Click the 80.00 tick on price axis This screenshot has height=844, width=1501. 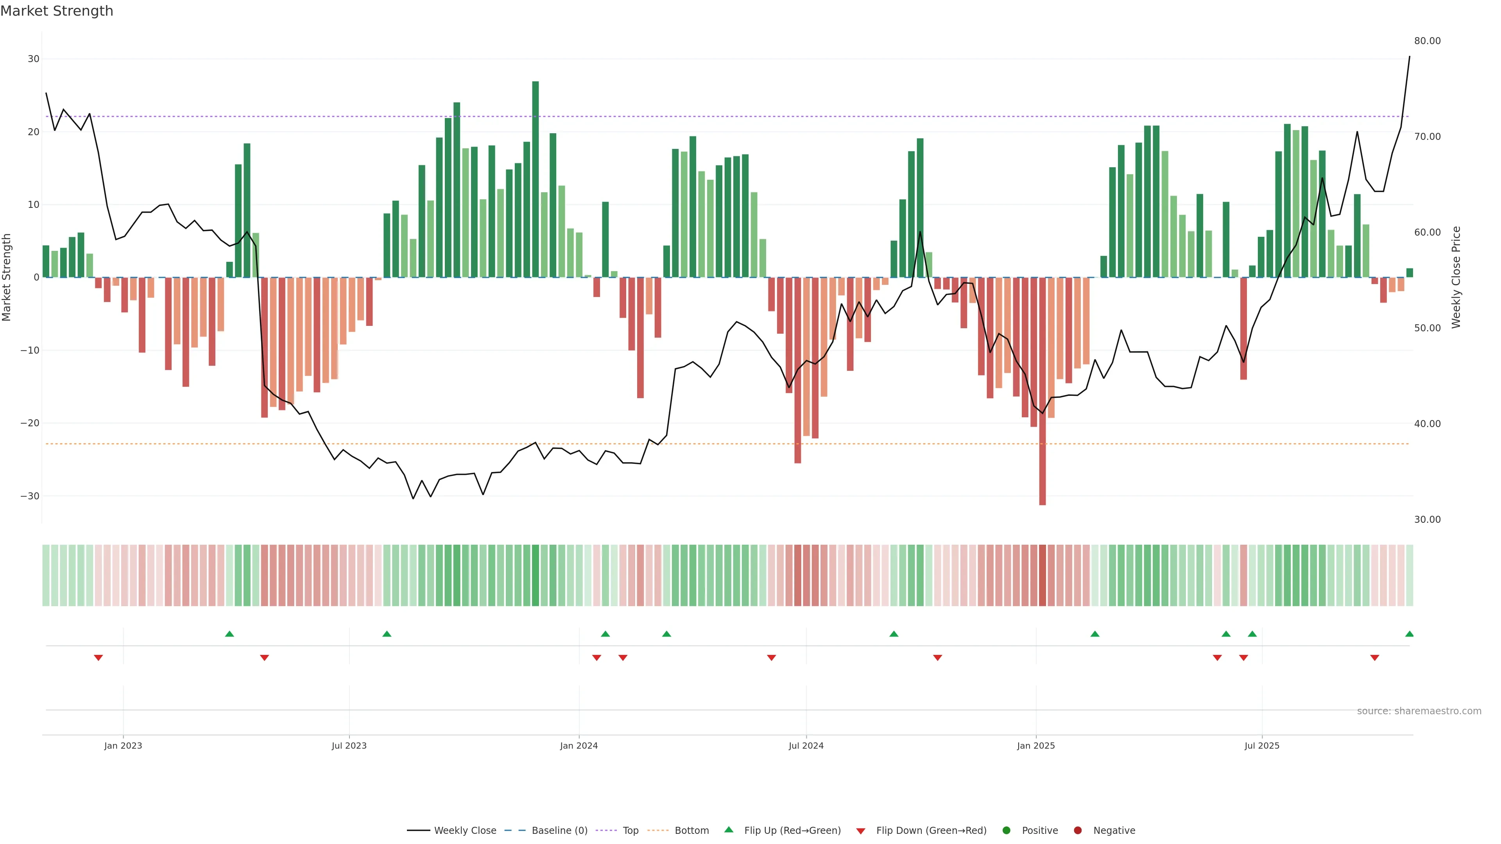tap(1427, 41)
